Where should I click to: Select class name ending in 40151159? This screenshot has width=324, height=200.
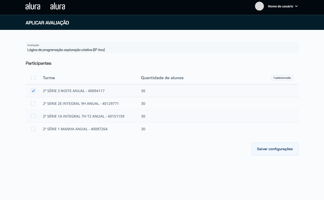[83, 116]
